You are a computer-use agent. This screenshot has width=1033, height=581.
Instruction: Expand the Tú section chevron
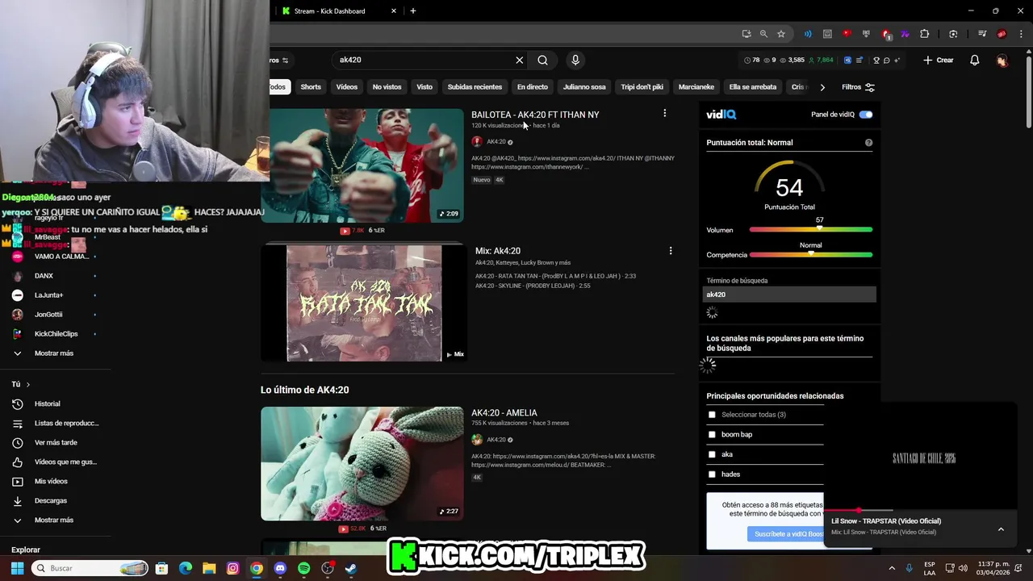pos(27,384)
